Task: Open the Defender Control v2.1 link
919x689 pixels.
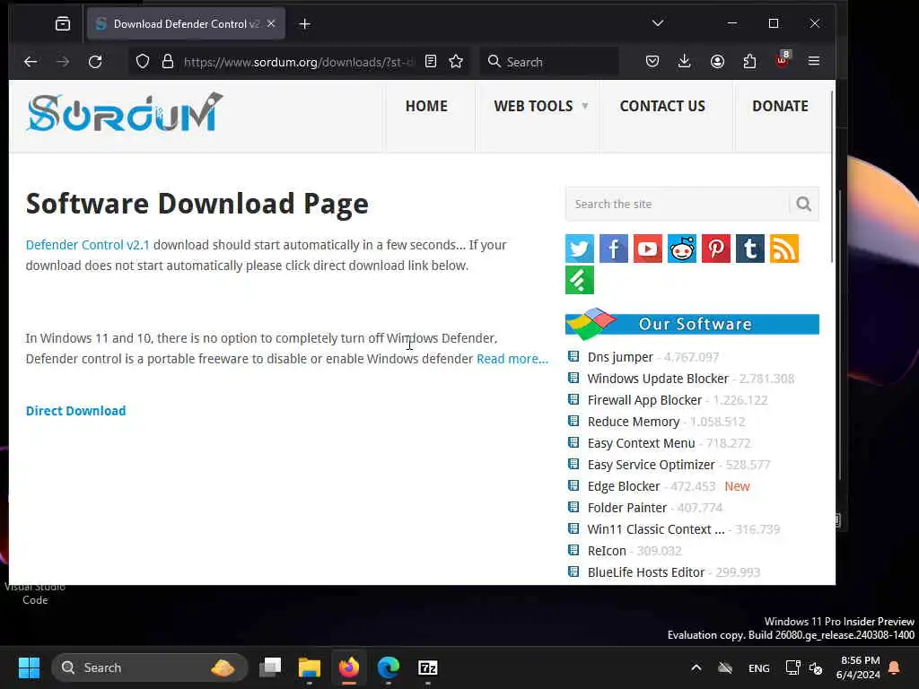Action: pos(87,245)
